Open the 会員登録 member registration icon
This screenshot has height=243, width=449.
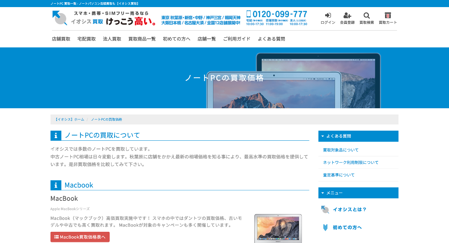tap(347, 15)
